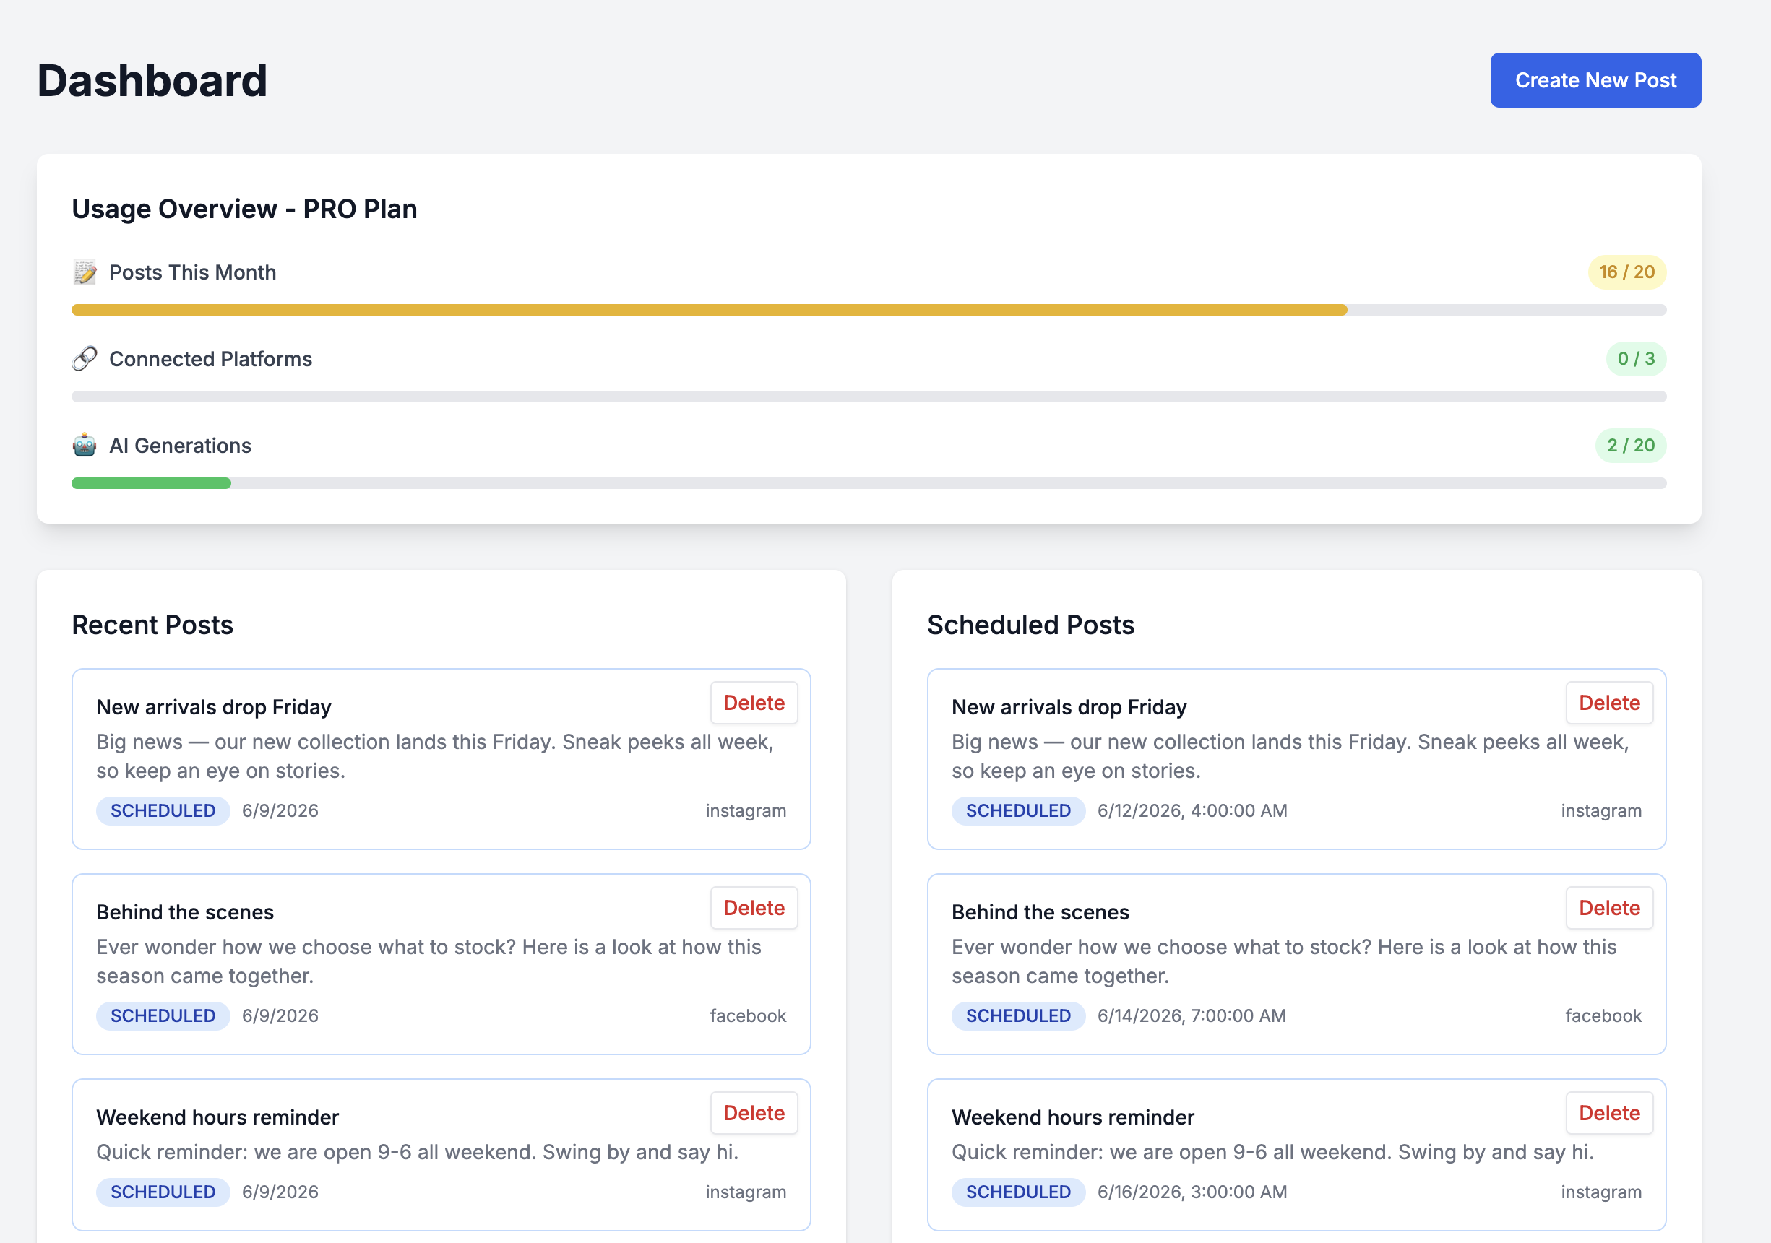The width and height of the screenshot is (1771, 1243).
Task: Click 6/9/2026 date on Recent Weekend hours reminder
Action: pyautogui.click(x=280, y=1192)
